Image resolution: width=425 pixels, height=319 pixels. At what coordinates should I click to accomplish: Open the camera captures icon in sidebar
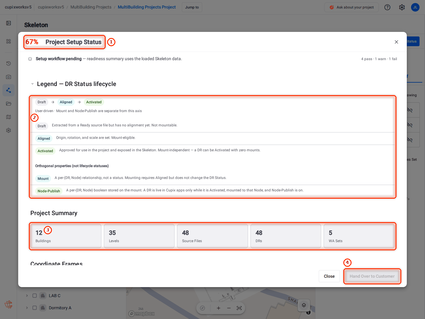pos(8,77)
